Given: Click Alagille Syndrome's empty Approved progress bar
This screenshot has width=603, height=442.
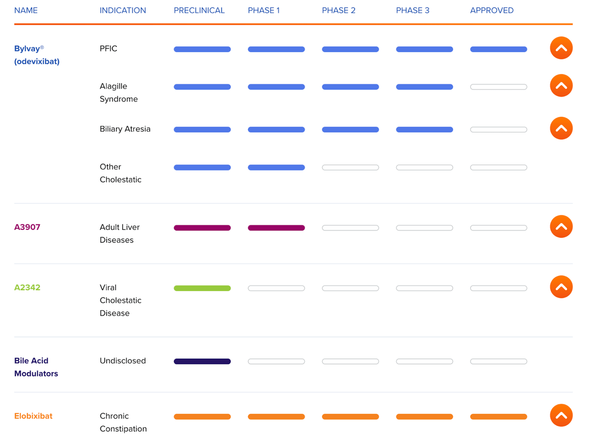Looking at the screenshot, I should pos(498,87).
